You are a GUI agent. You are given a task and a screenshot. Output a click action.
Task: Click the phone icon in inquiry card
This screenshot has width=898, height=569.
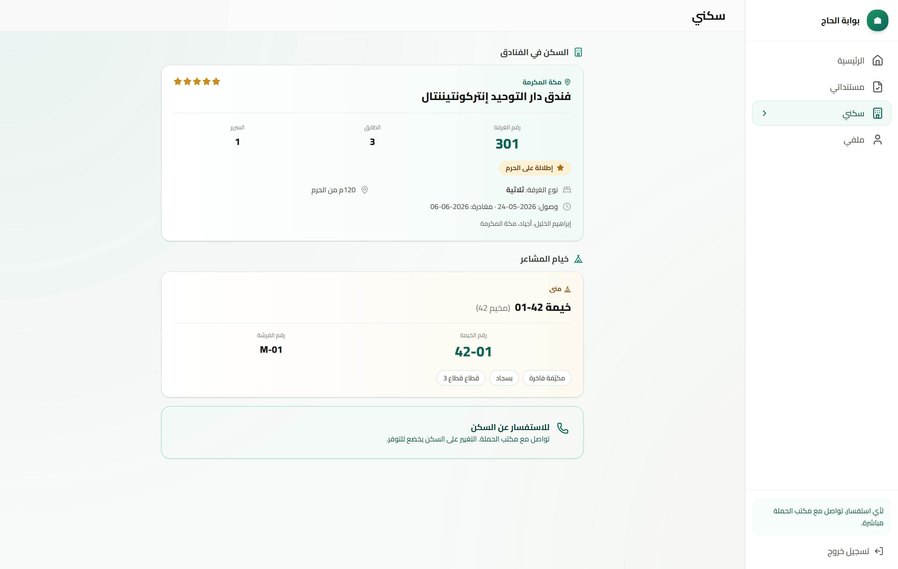[x=562, y=428]
